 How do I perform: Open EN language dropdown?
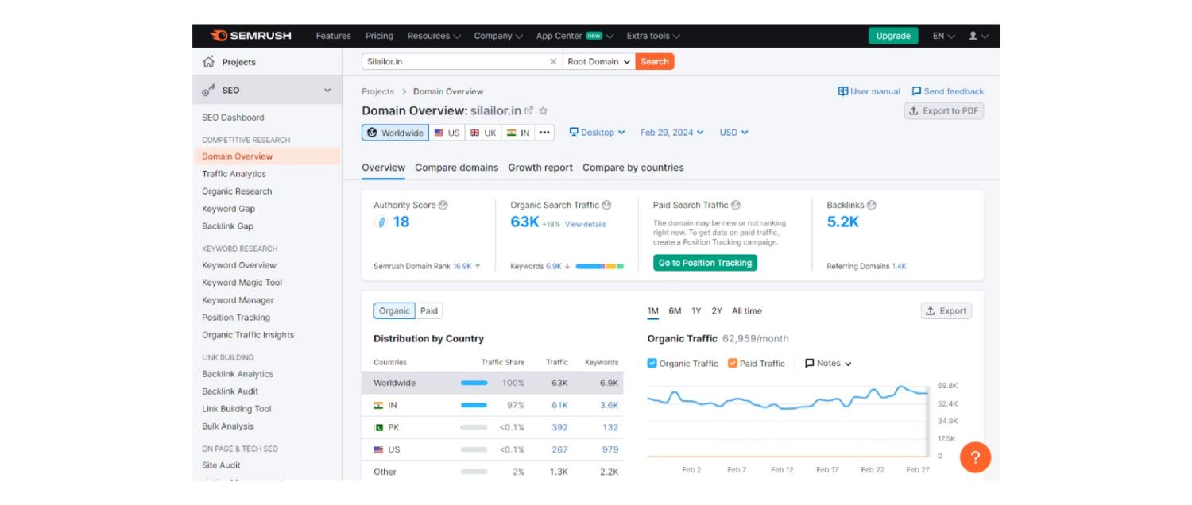943,36
